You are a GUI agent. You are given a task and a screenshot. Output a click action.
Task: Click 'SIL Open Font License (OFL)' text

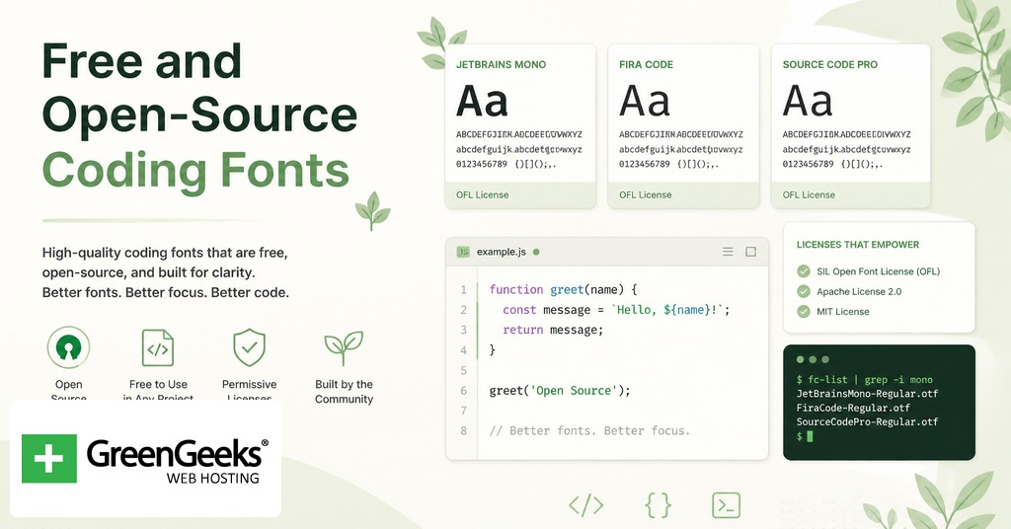(x=878, y=271)
